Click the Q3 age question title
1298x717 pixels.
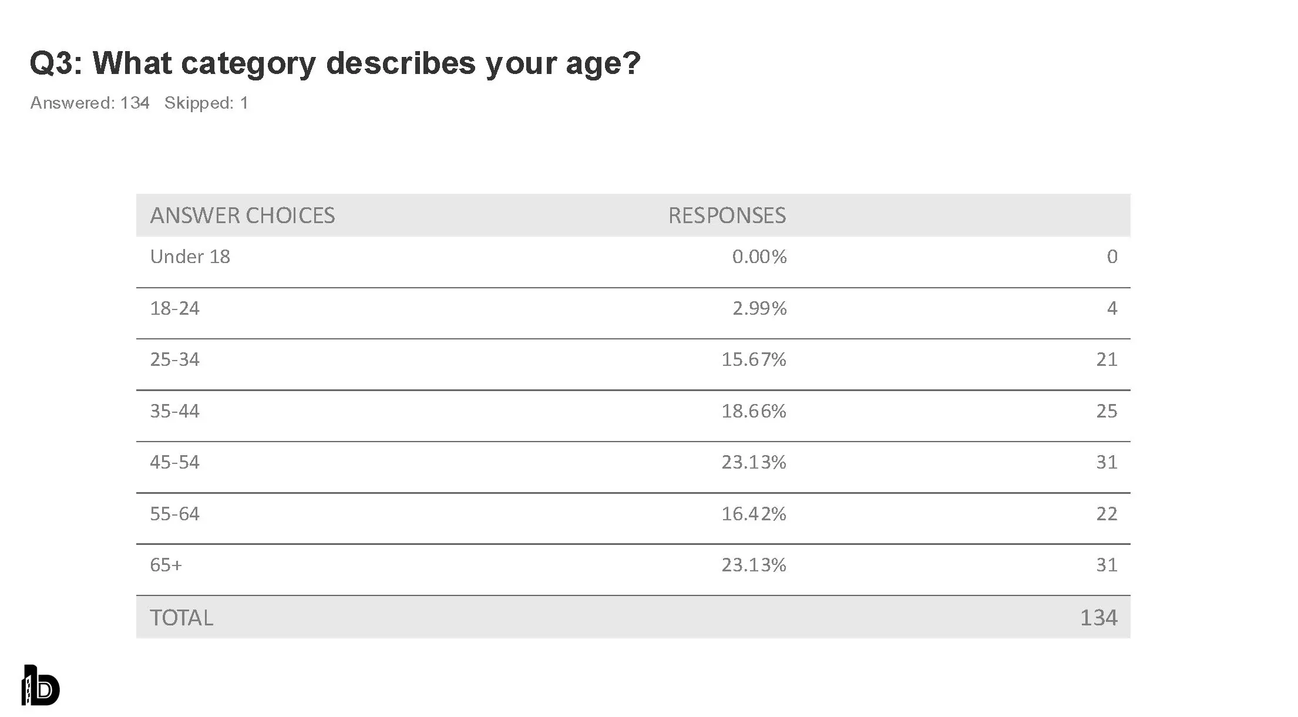pyautogui.click(x=335, y=63)
